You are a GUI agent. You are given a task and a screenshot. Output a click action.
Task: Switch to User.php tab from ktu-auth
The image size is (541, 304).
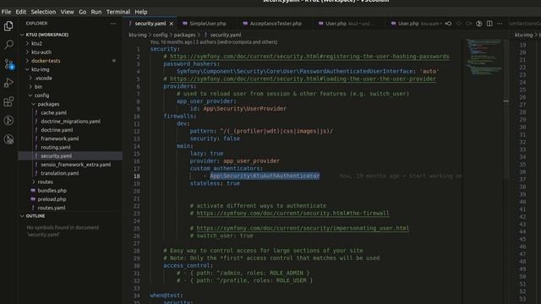point(416,24)
